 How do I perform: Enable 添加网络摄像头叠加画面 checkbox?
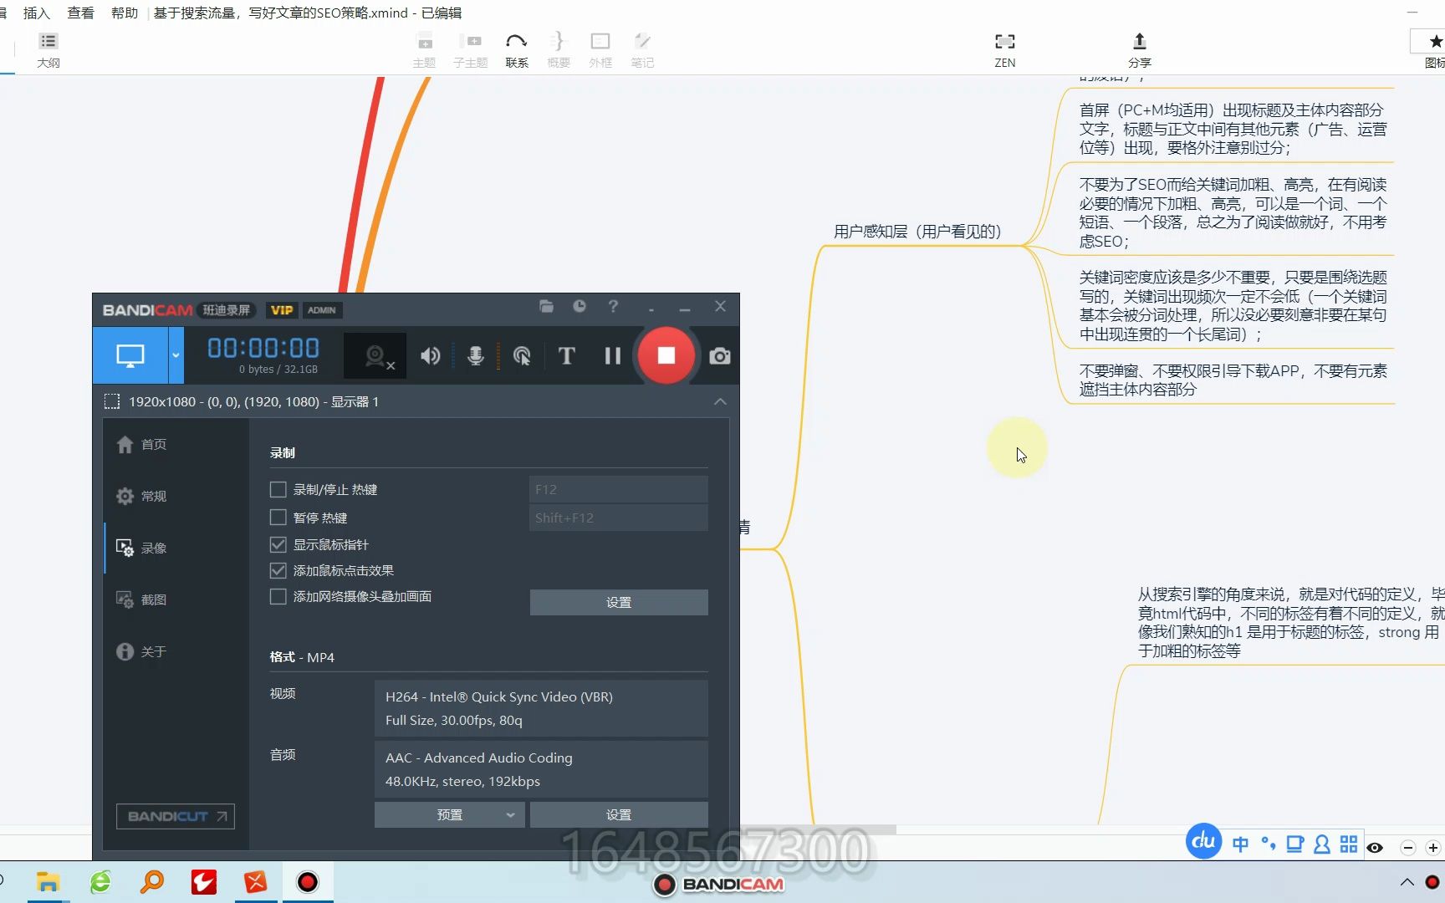point(278,596)
